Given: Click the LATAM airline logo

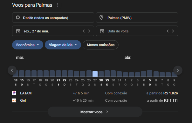Looking at the screenshot, I should [14, 93].
